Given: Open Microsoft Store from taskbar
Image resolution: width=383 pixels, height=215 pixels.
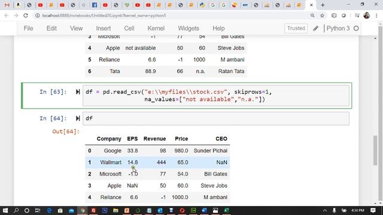Looking at the screenshot, I should point(60,210).
